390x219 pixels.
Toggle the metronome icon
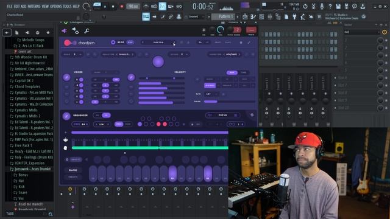pyautogui.click(x=146, y=7)
